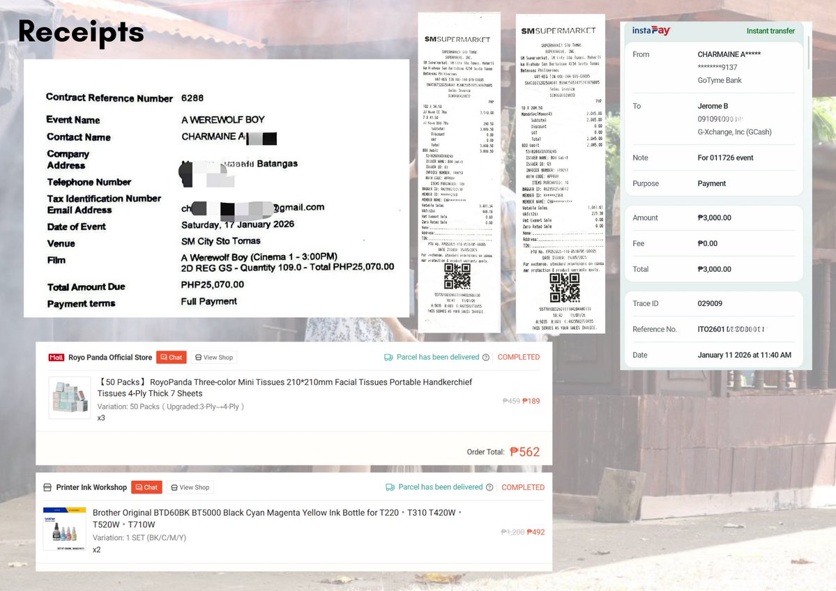Screen dimensions: 836x591
Task: Click Contract Reference Number 6288
Action: 192,98
